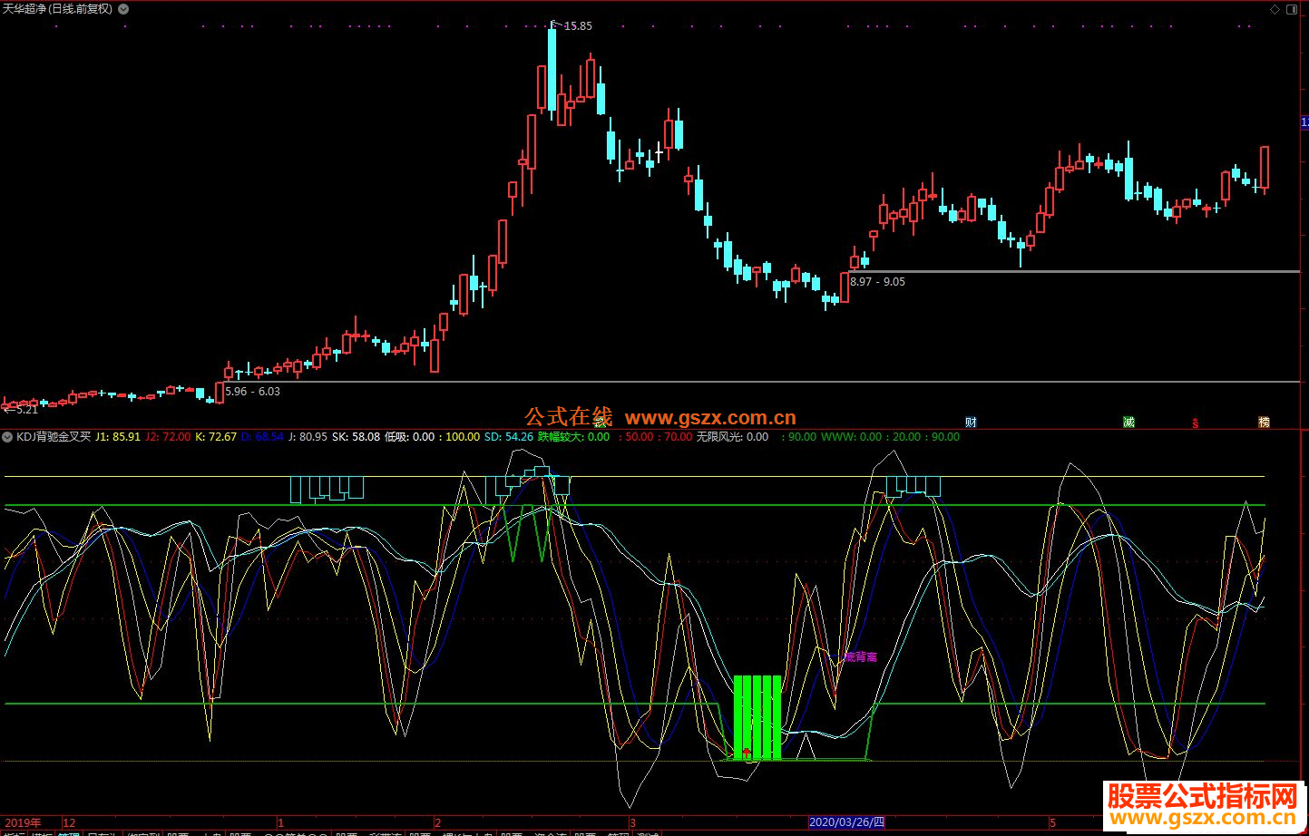1309x836 pixels.
Task: Toggle the side panel icon at top right
Action: coord(1292,9)
